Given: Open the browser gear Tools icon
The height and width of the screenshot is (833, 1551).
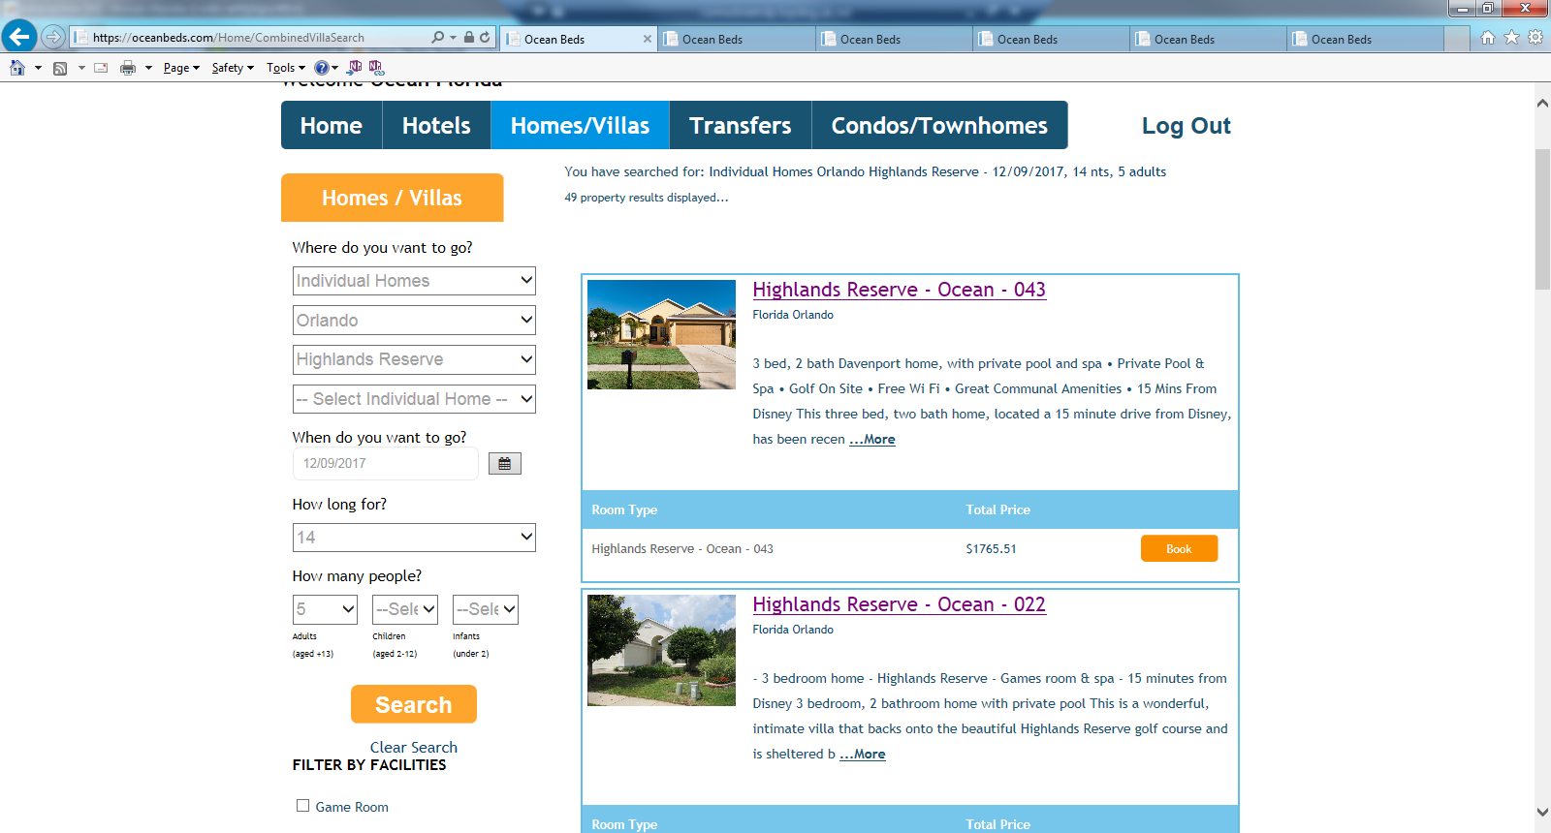Looking at the screenshot, I should (1535, 38).
